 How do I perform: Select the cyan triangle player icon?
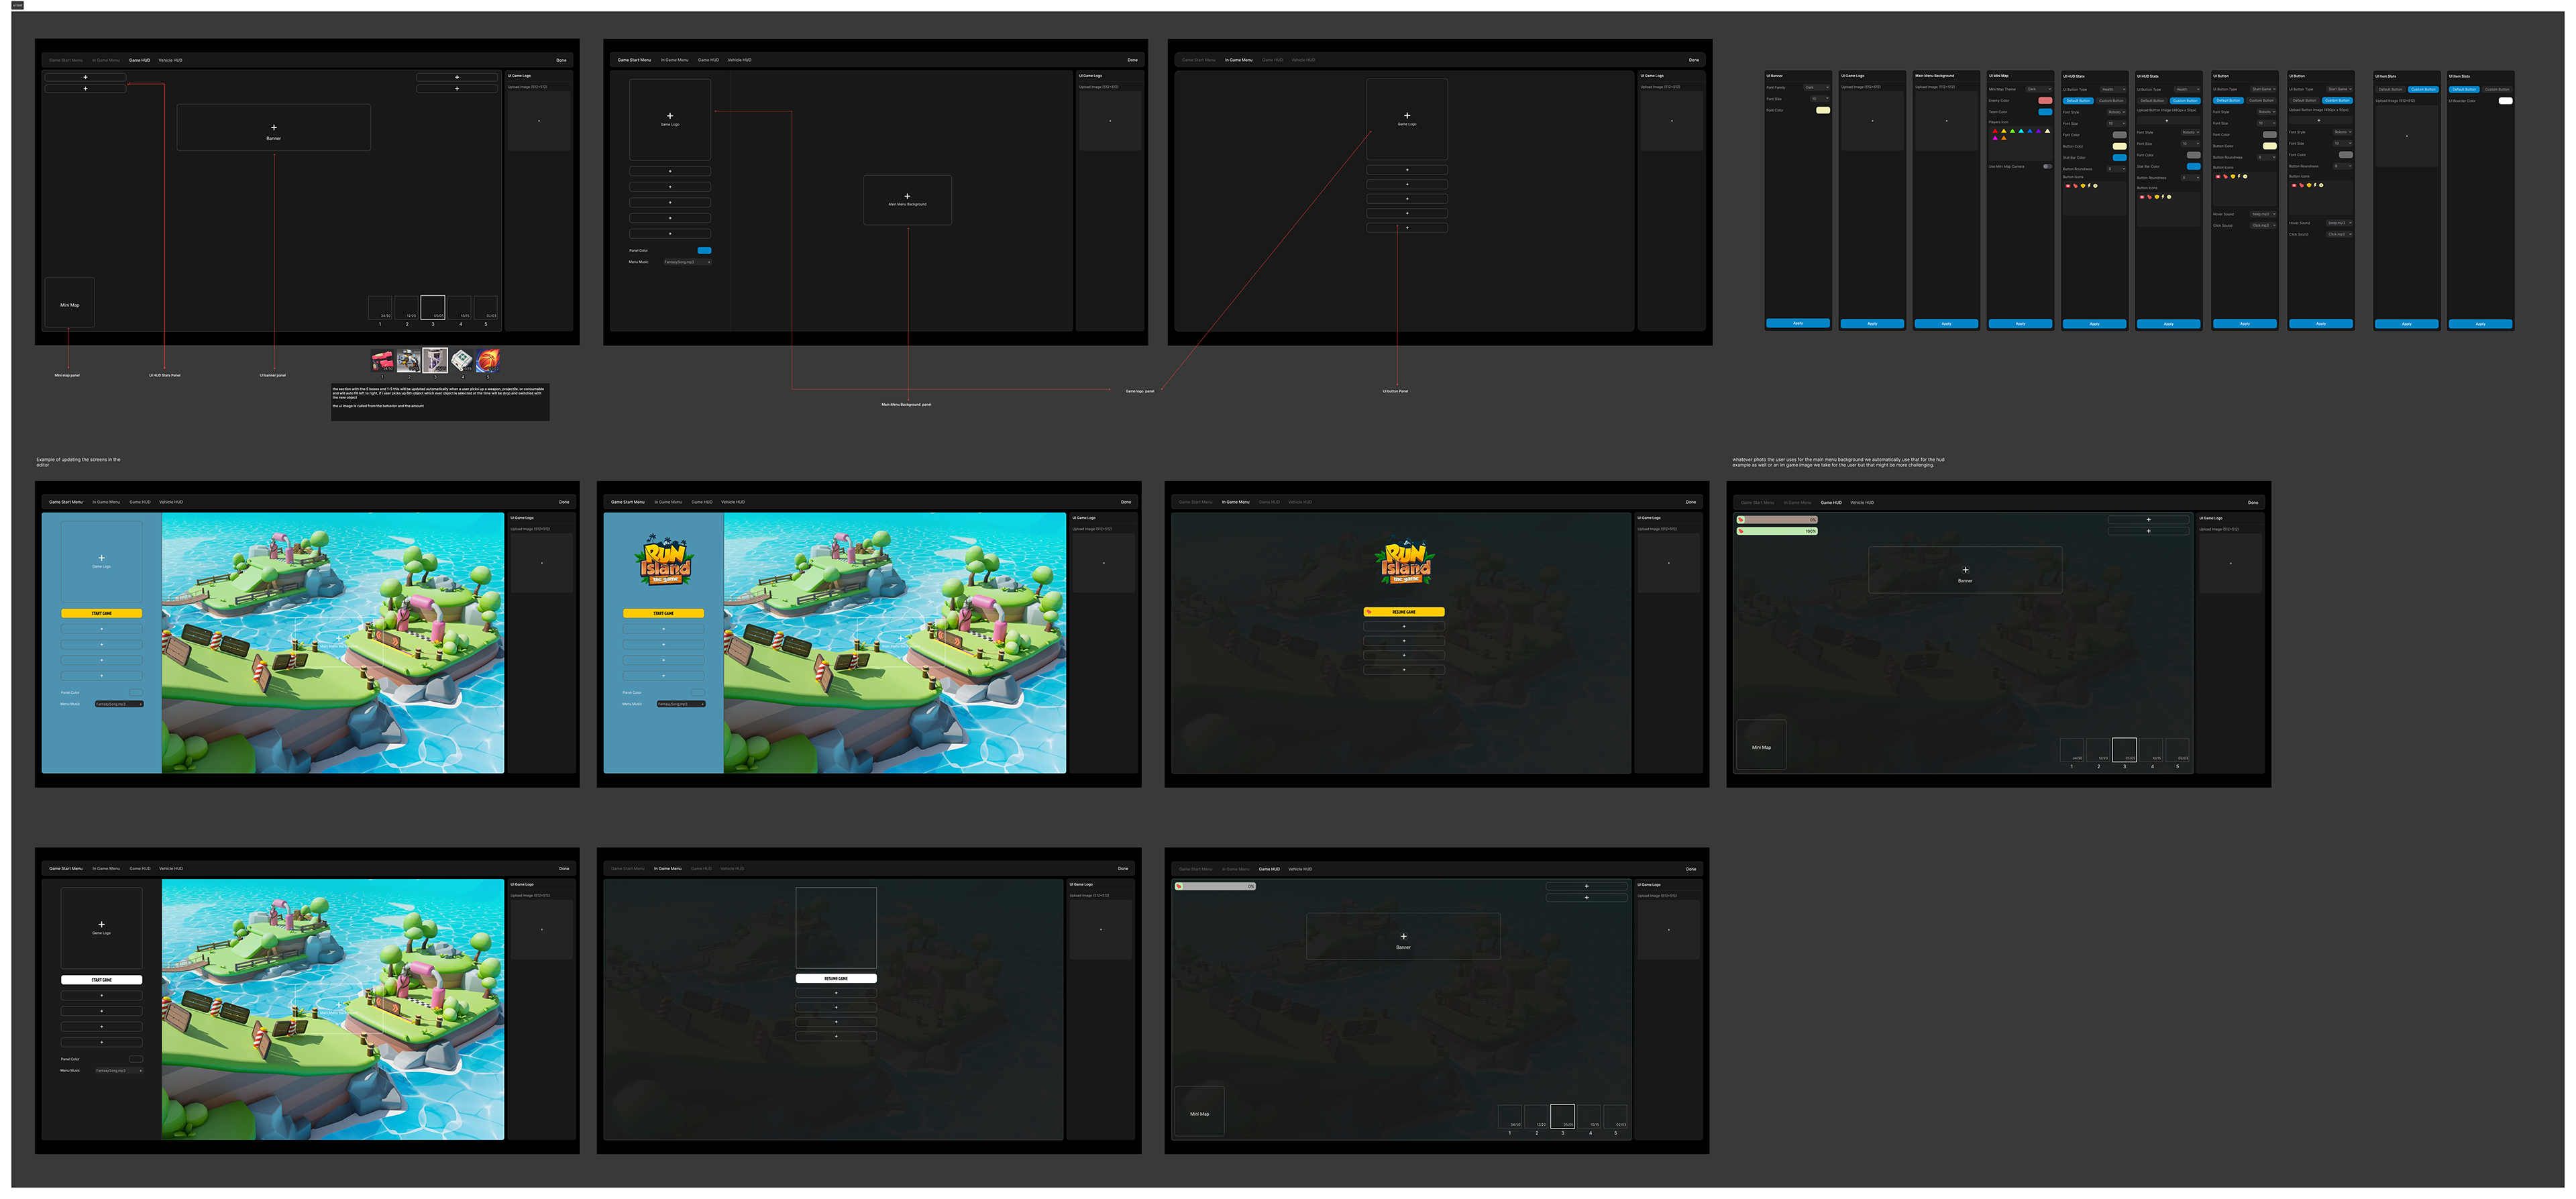click(2021, 131)
